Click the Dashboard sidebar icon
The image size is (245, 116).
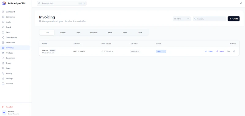pos(3,12)
